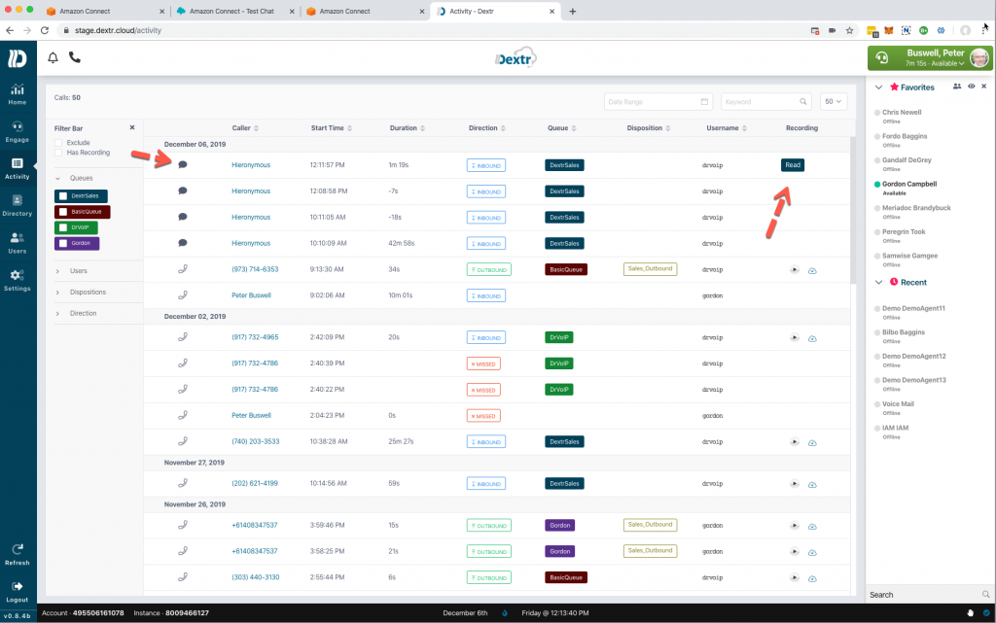Click the Refresh sidebar icon
996x623 pixels.
pyautogui.click(x=18, y=554)
